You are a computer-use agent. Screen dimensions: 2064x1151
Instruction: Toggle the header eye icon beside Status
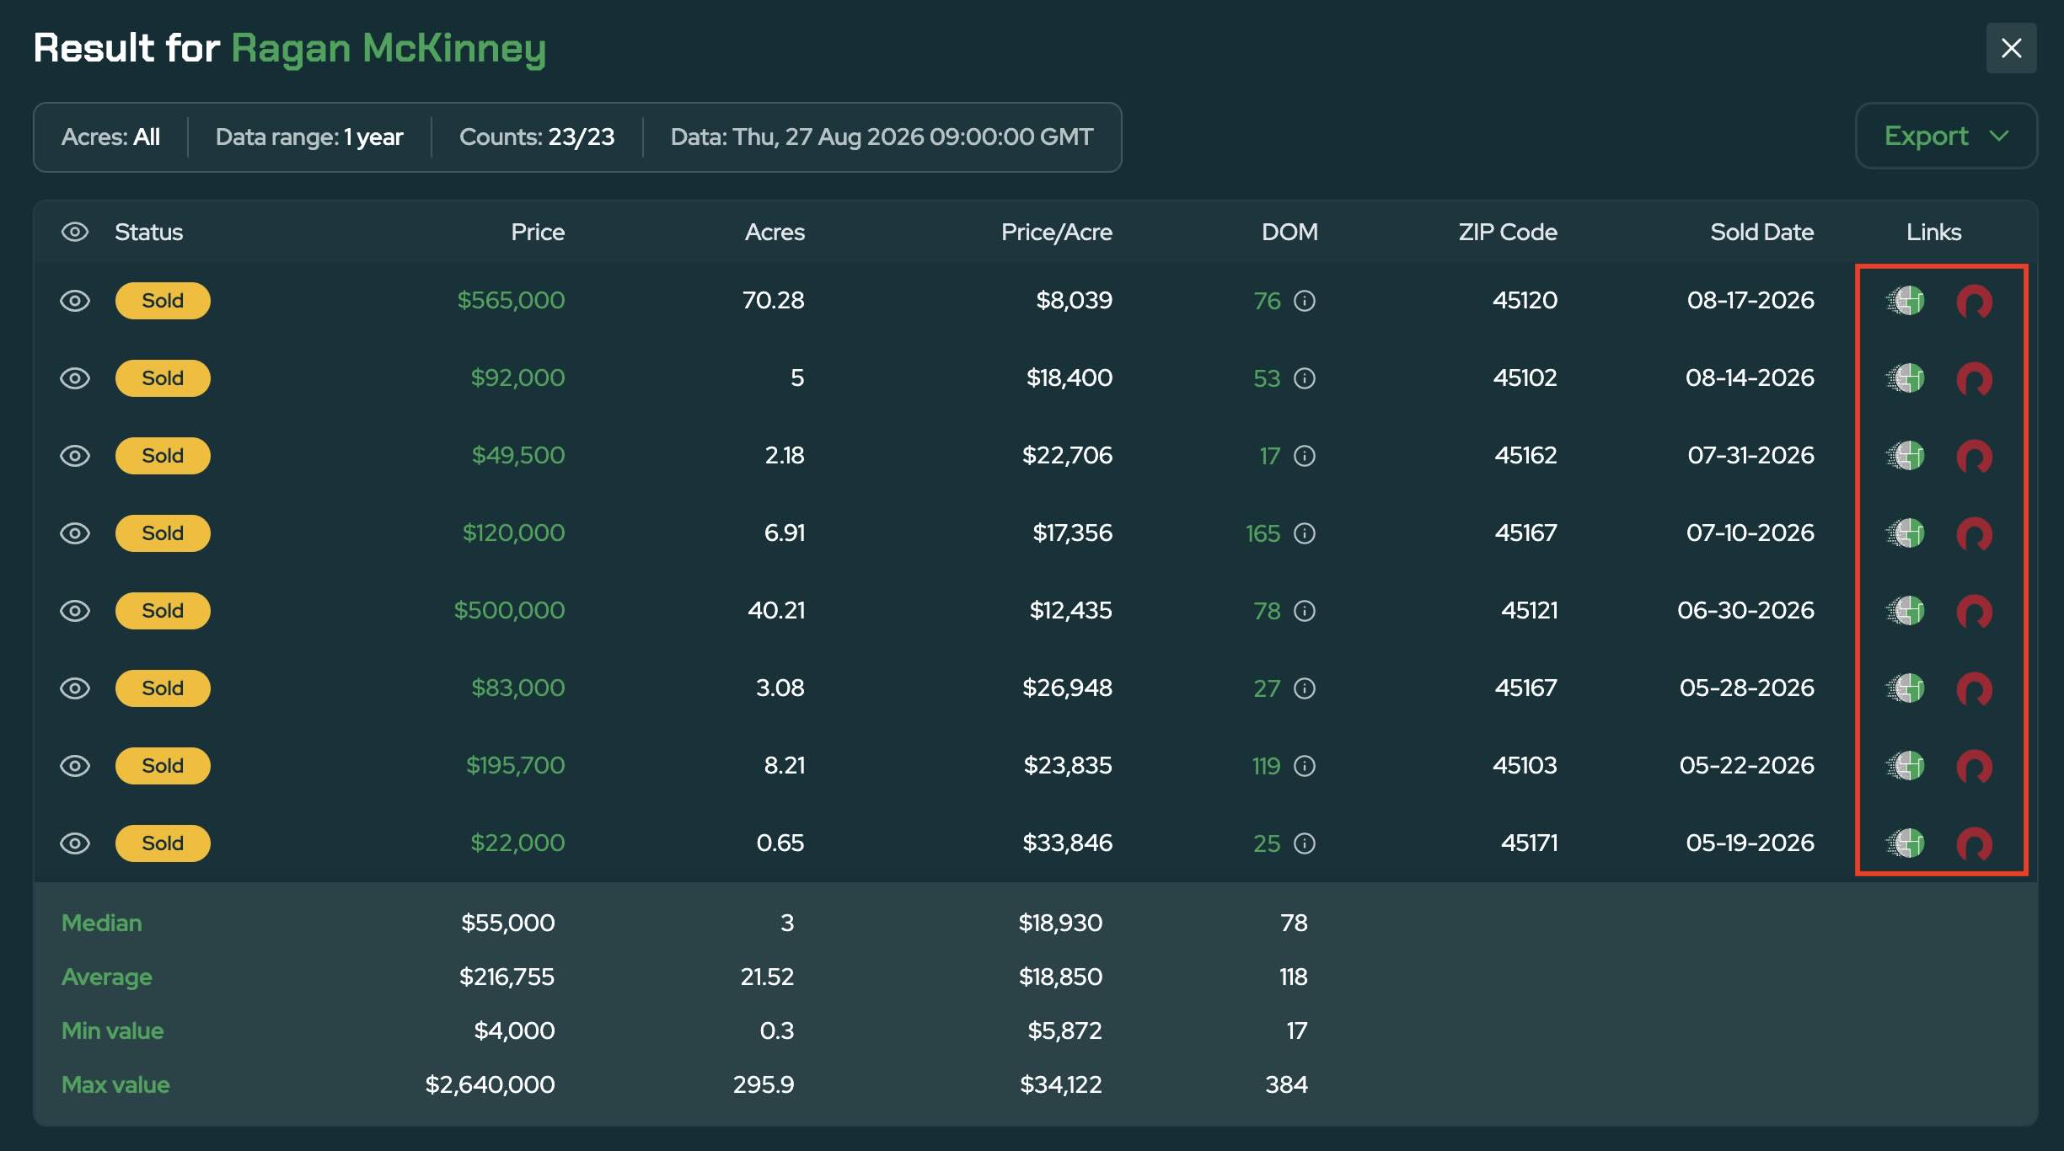[x=75, y=232]
